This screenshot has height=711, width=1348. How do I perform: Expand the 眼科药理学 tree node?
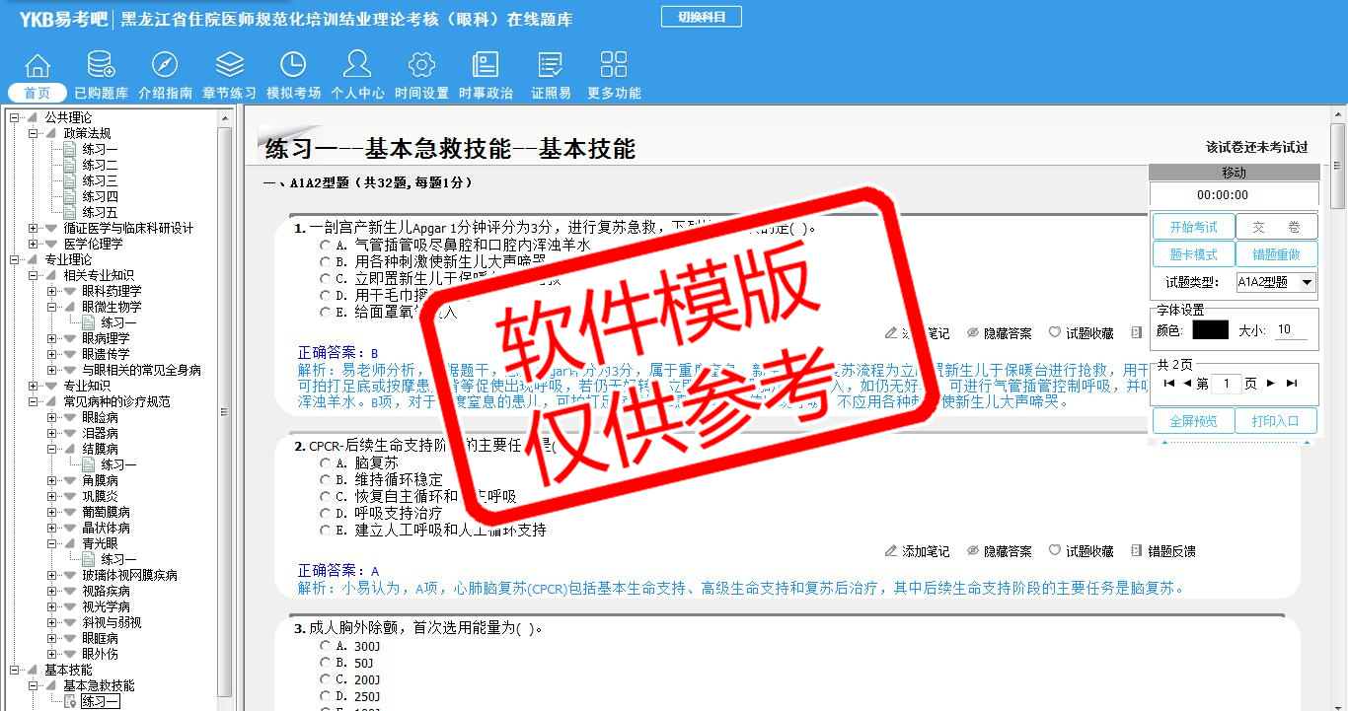tap(52, 291)
